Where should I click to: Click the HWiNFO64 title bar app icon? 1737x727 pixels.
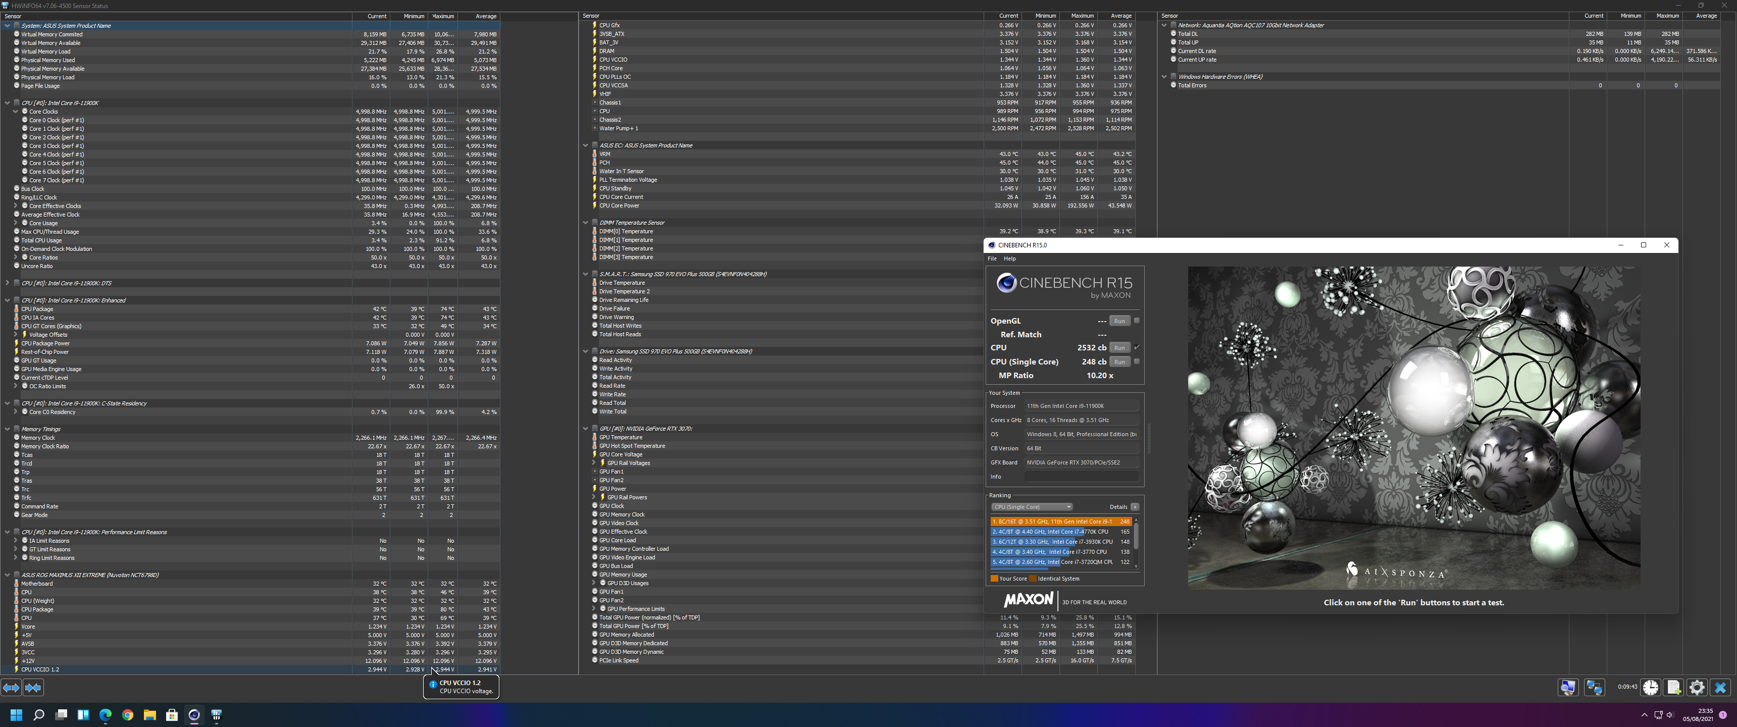(6, 6)
